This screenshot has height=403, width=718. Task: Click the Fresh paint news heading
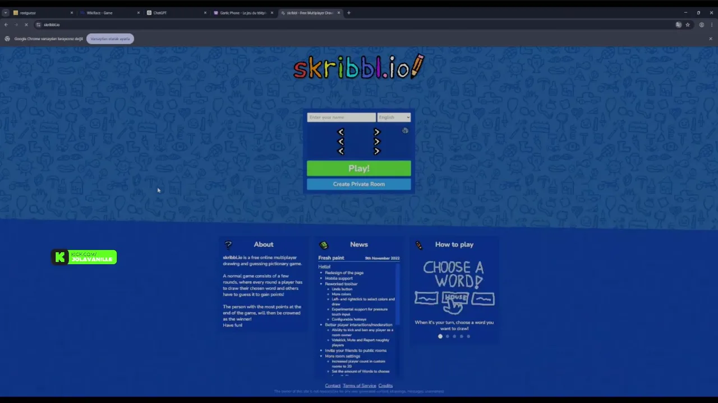pos(331,258)
